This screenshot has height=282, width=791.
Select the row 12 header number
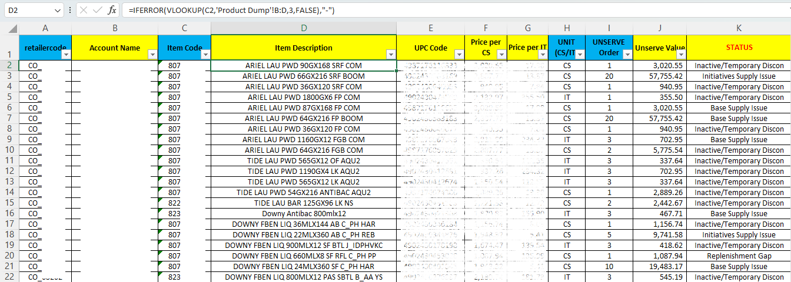pyautogui.click(x=9, y=171)
